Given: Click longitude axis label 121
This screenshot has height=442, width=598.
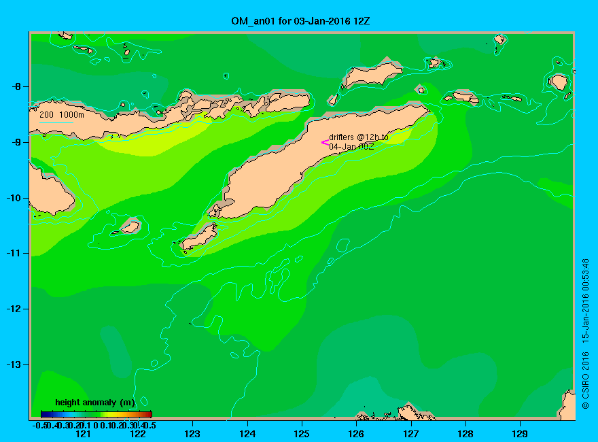Looking at the screenshot, I should point(83,434).
